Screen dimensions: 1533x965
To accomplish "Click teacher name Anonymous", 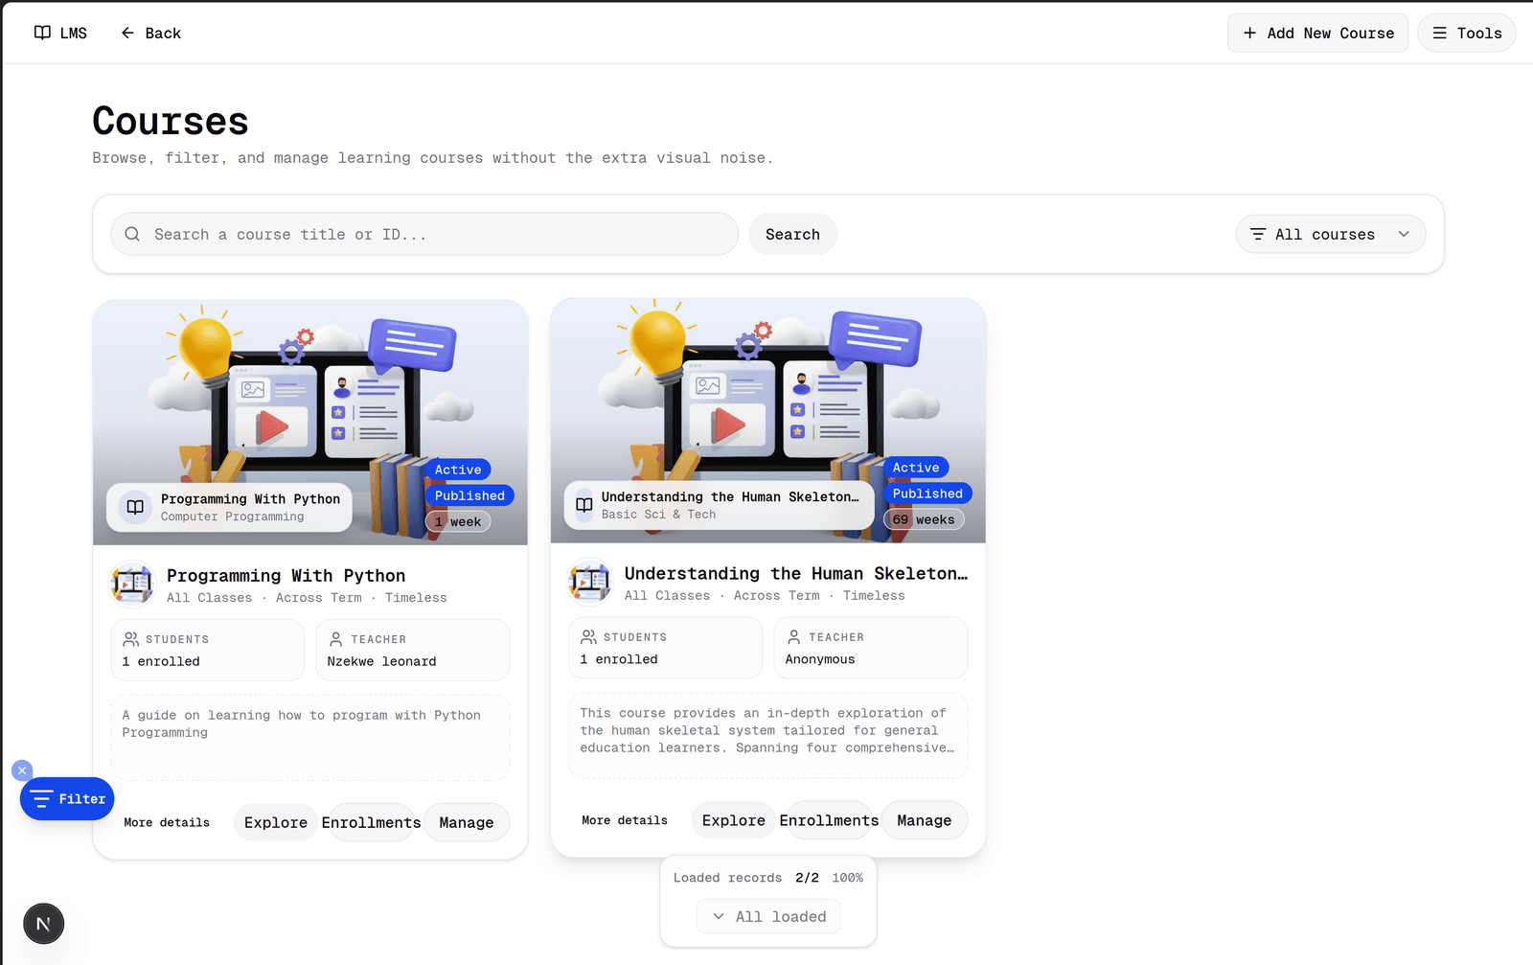I will click(820, 659).
